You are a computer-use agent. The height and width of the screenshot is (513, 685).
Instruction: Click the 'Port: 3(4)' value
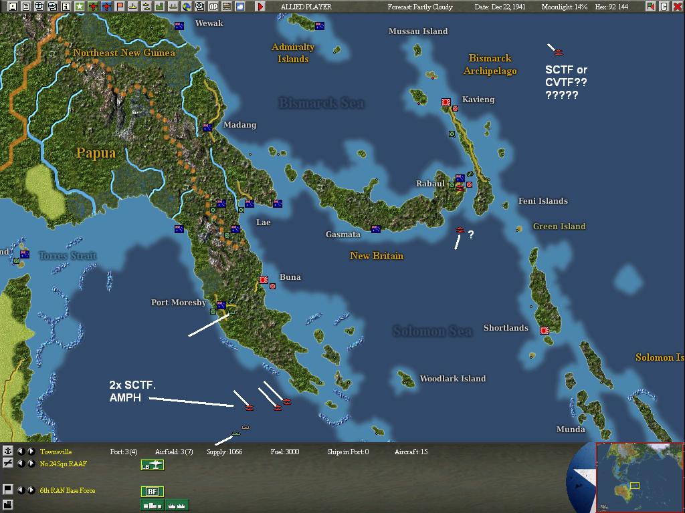point(124,452)
